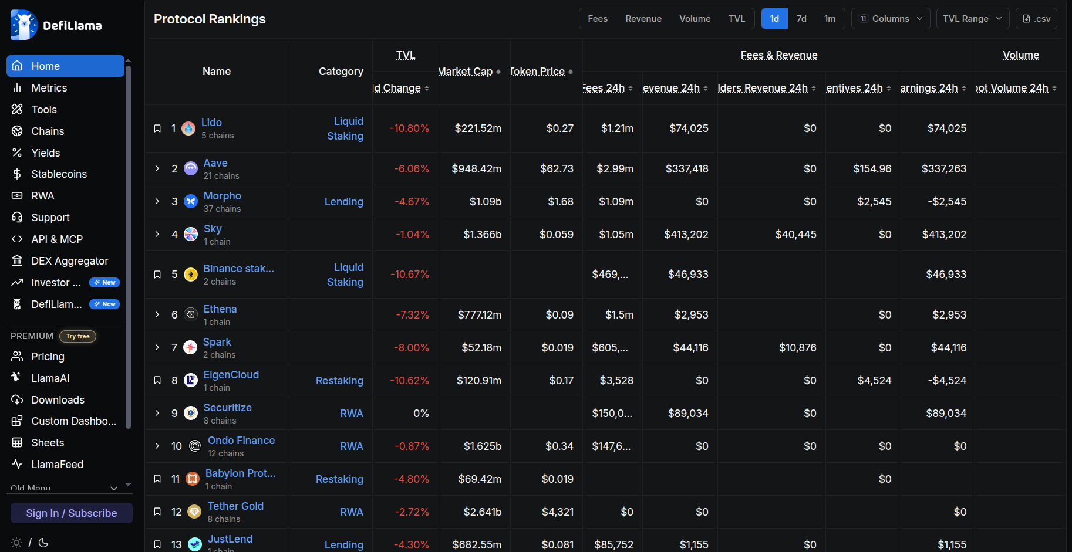
Task: Download the .csv file
Action: [1037, 19]
